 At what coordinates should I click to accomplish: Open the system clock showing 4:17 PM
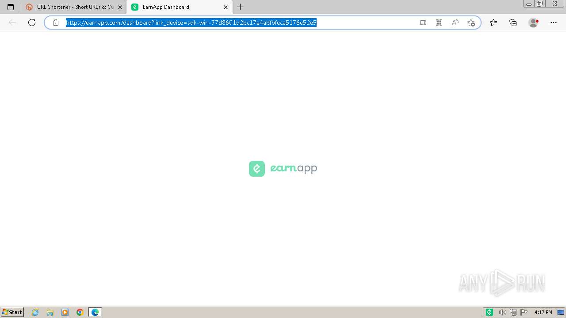coord(543,312)
